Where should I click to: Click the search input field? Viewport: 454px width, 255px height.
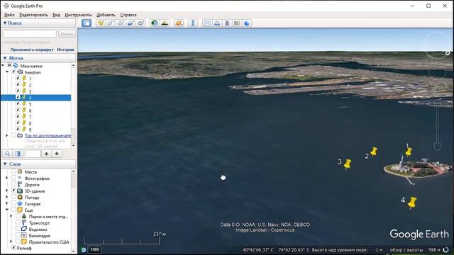[x=30, y=34]
